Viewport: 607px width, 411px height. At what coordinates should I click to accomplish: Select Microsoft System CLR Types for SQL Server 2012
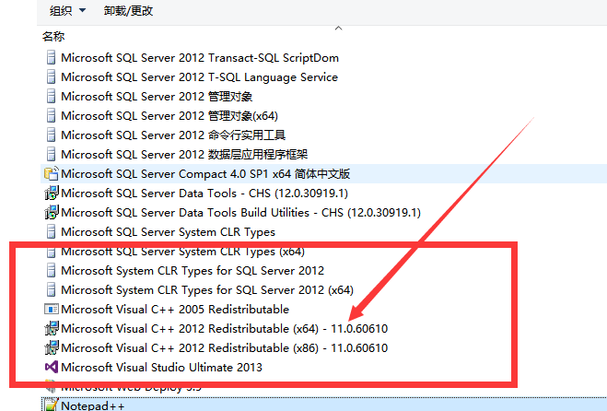click(x=193, y=270)
